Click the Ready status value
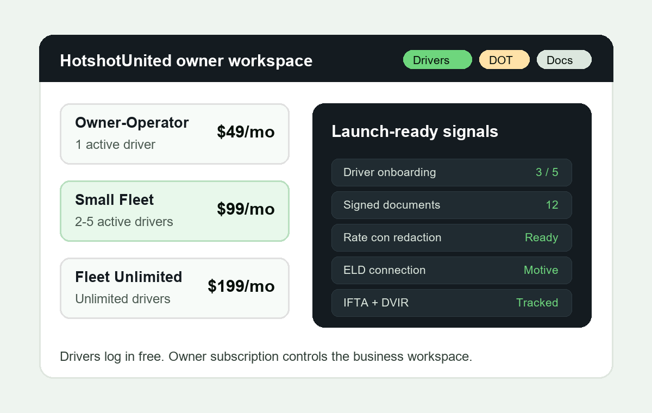This screenshot has width=652, height=413. pyautogui.click(x=542, y=237)
